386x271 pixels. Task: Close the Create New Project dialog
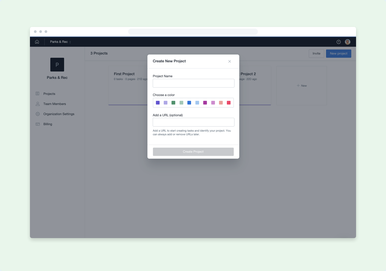tap(229, 62)
